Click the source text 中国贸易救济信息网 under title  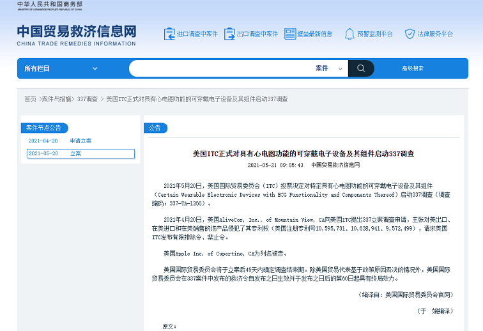(x=335, y=166)
